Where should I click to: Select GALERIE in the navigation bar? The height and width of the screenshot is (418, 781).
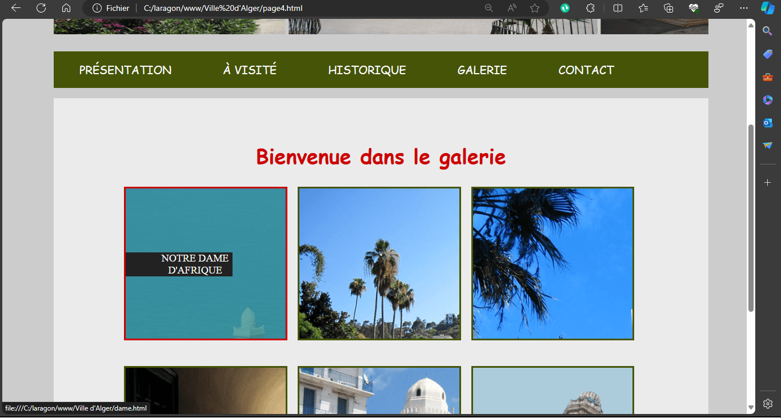[482, 70]
